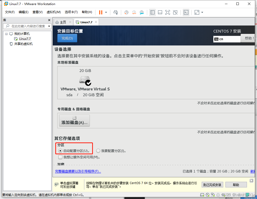
Task: Select 共享的虚拟机 in the library tree
Action: (x=23, y=44)
